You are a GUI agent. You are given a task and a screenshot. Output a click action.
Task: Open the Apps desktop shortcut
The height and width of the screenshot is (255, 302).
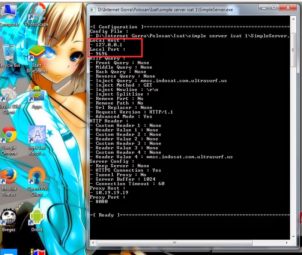pyautogui.click(x=37, y=97)
